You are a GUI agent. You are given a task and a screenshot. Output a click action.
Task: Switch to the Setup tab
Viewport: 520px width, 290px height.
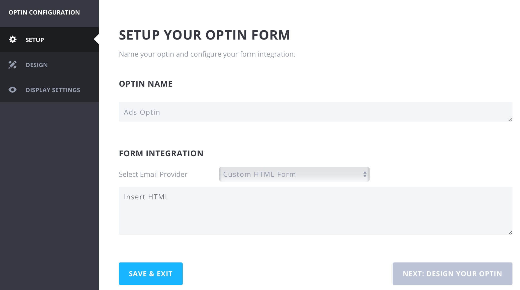point(49,40)
